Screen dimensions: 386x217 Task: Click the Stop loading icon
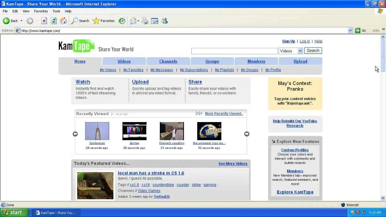point(44,21)
